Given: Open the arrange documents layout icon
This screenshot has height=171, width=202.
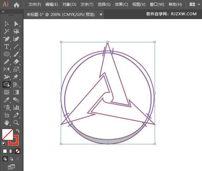Looking at the screenshot, I should [x=192, y=4].
